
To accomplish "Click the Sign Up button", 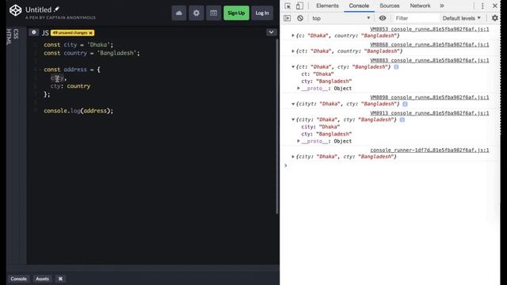I will (x=236, y=13).
